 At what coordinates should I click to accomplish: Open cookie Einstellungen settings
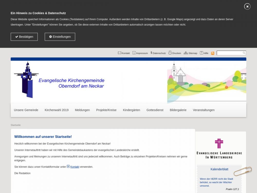[60, 37]
